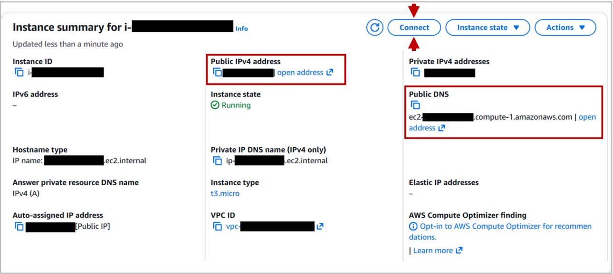The height and width of the screenshot is (274, 613).
Task: Click the Connect button
Action: click(x=413, y=27)
